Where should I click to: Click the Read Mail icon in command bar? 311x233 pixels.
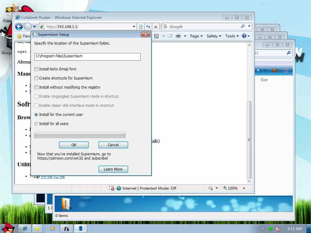point(170,36)
